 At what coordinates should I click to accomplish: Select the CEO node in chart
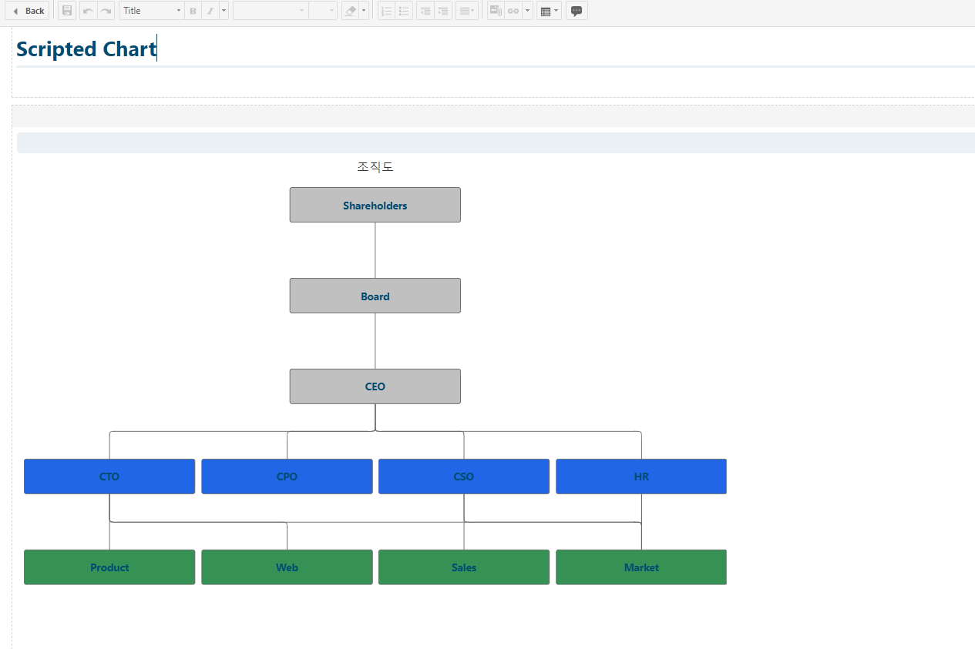(375, 386)
